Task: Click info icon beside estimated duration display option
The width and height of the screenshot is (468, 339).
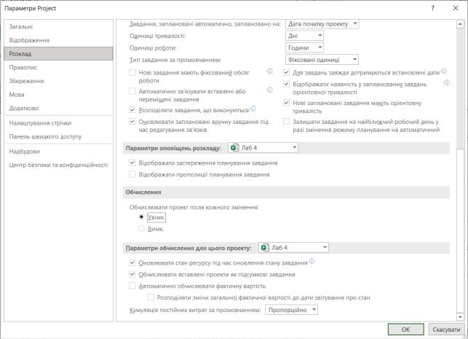Action: (447, 83)
